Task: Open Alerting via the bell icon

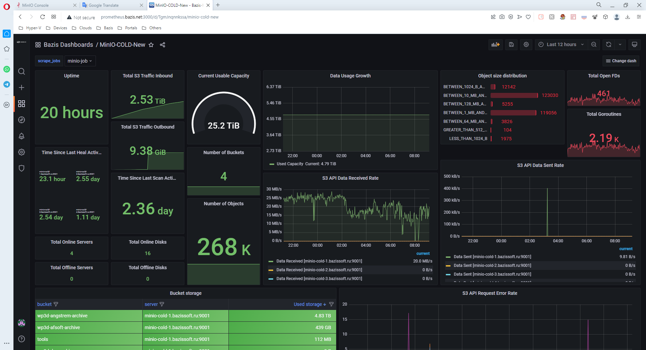Action: [x=21, y=136]
